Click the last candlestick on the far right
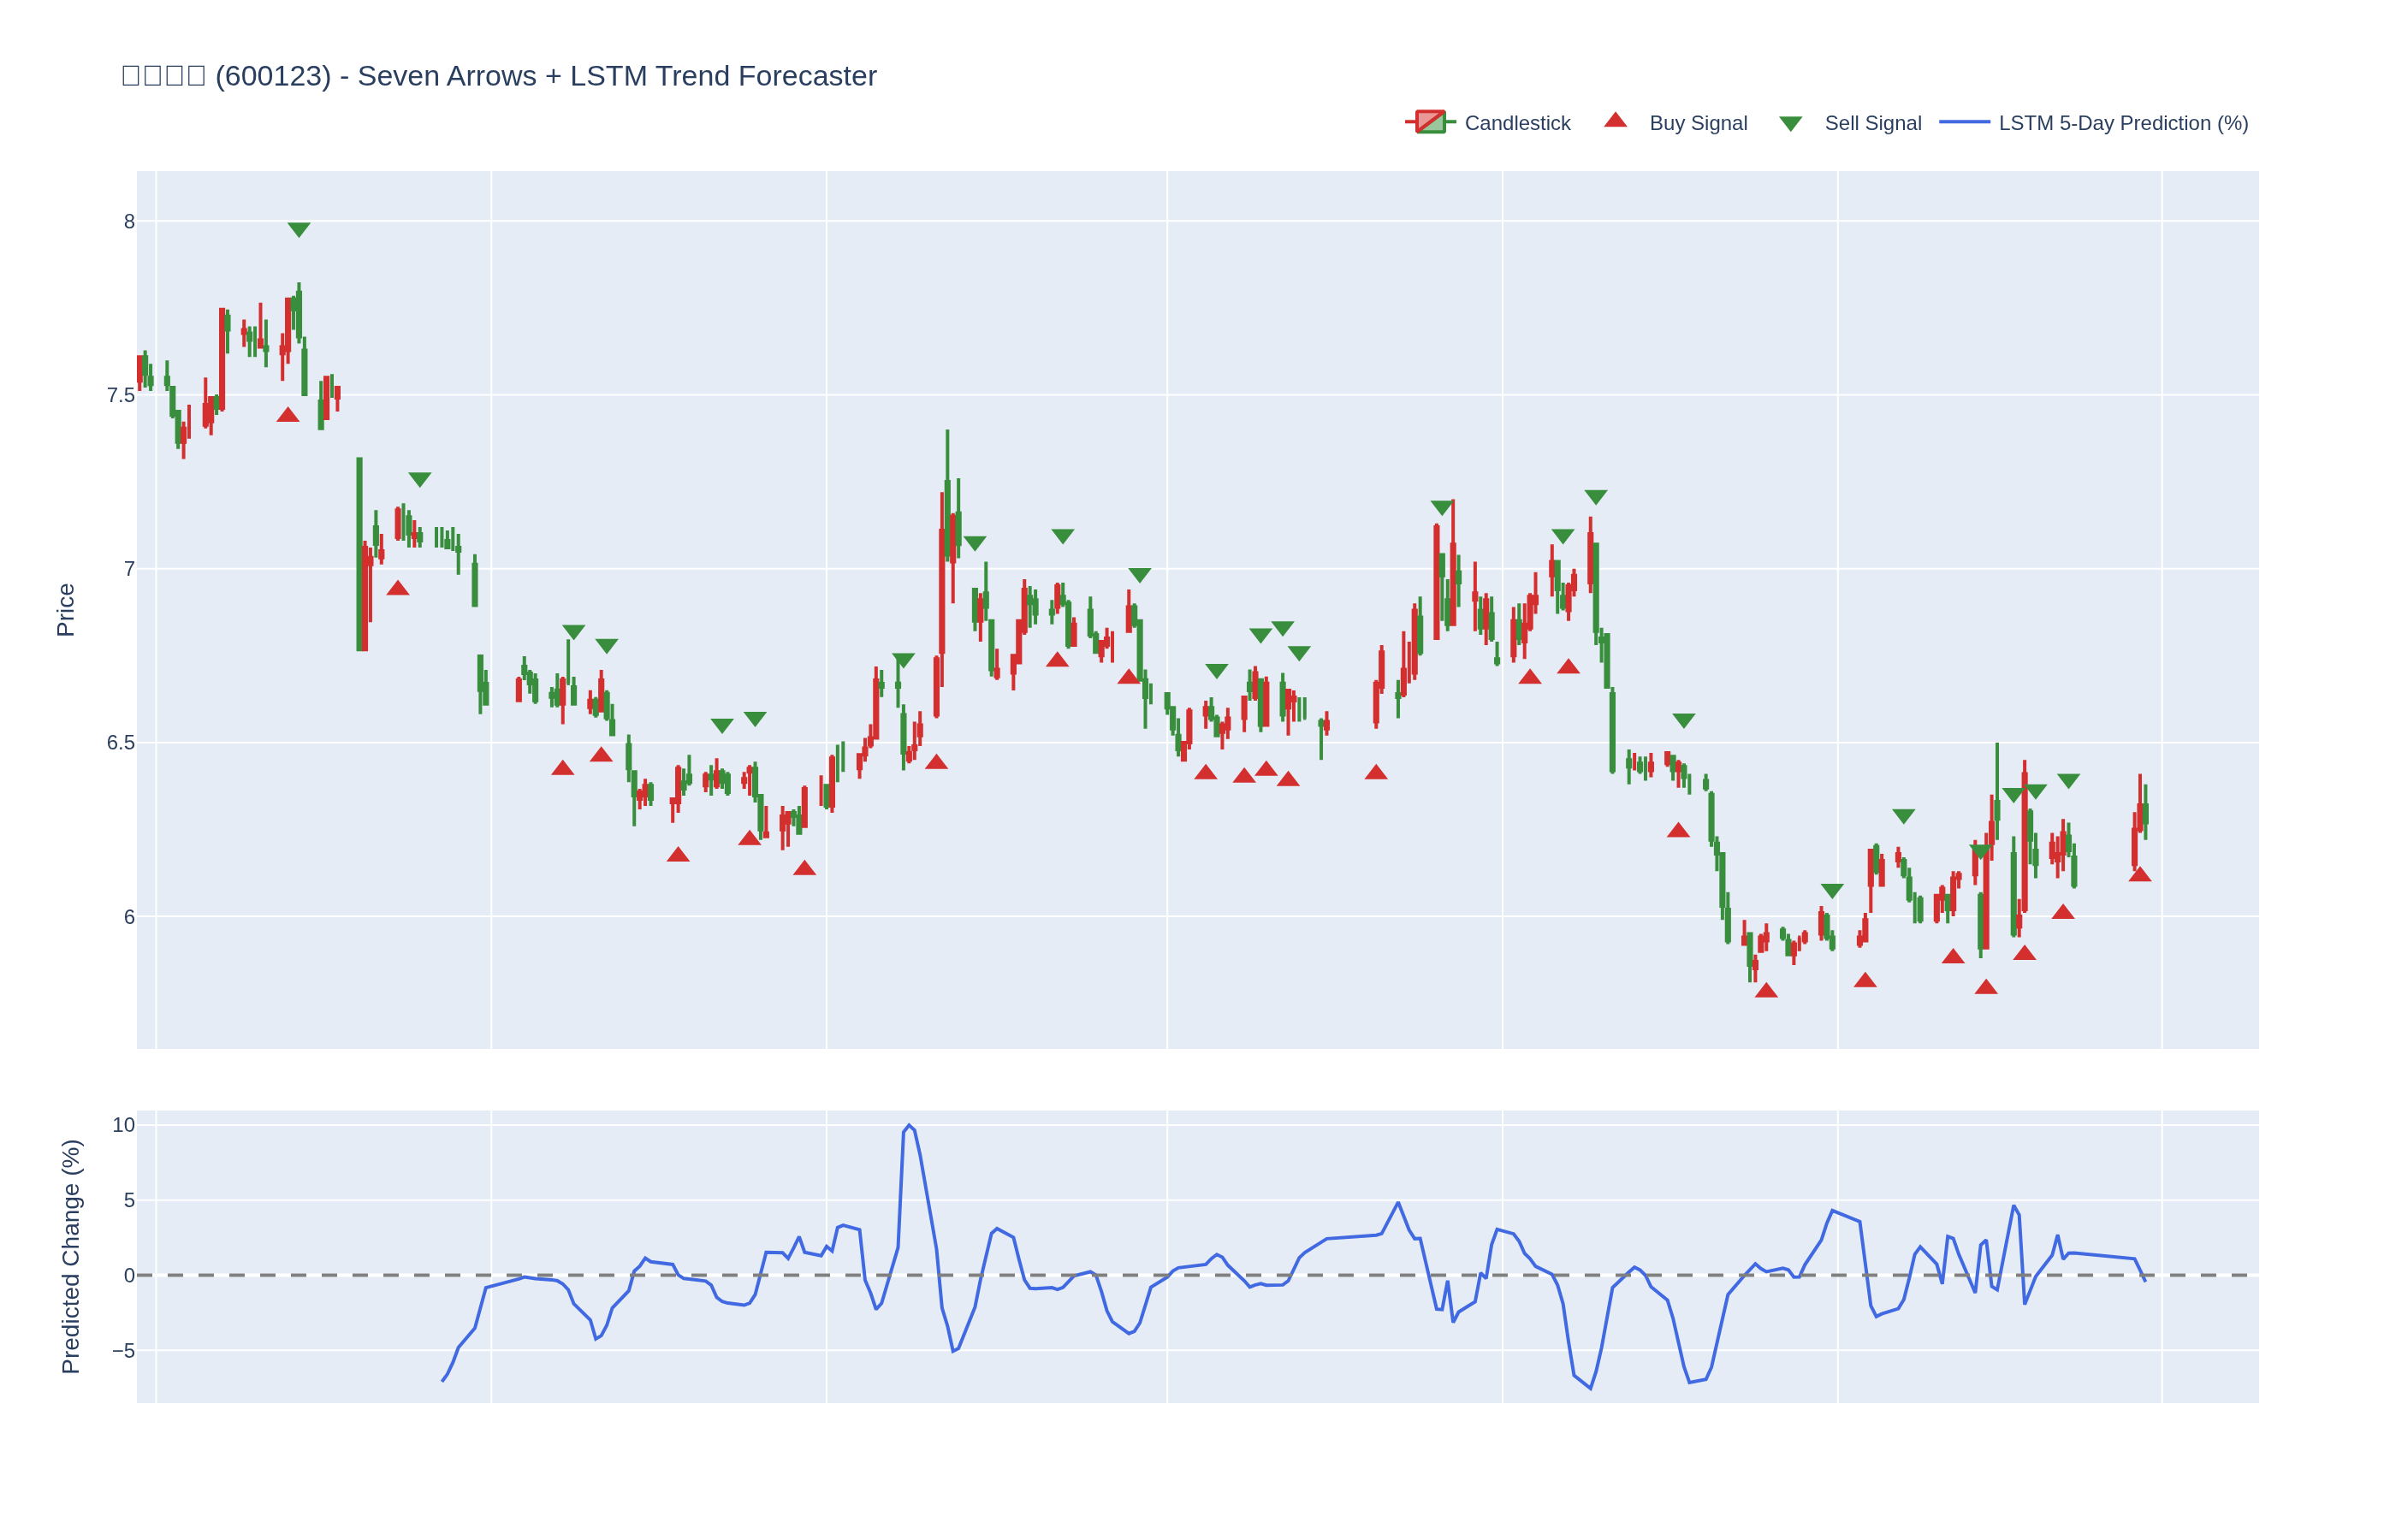 (2144, 812)
